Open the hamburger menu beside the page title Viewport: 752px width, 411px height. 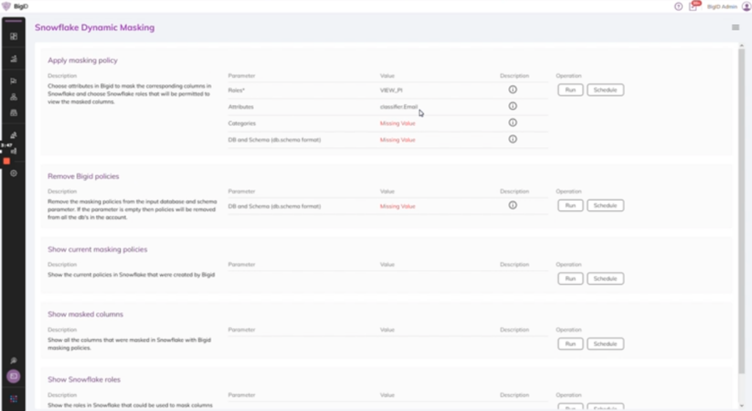click(735, 27)
